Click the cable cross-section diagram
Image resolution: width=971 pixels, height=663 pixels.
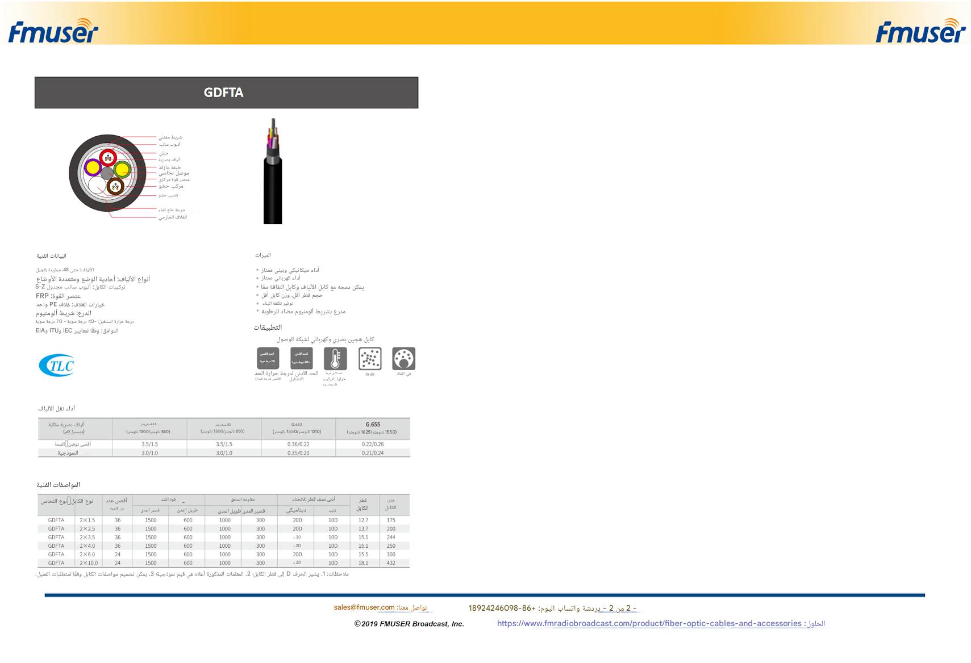(108, 173)
